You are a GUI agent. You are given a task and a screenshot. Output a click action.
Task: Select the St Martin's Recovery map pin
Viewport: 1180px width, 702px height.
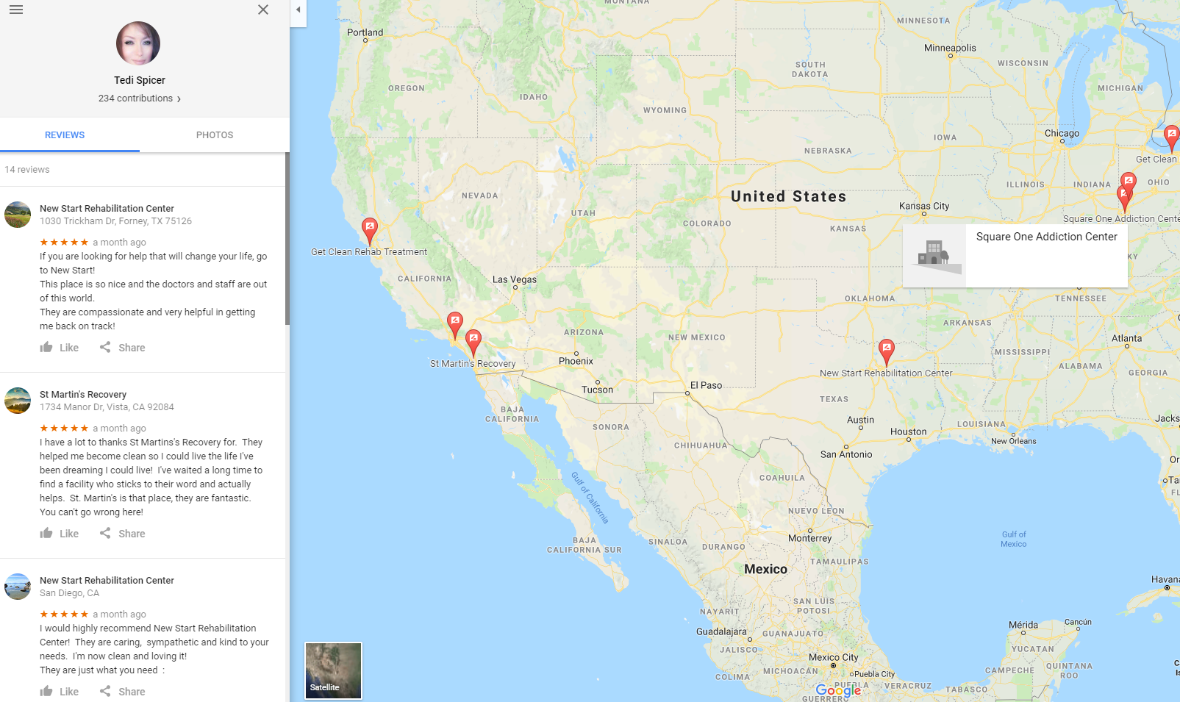pyautogui.click(x=473, y=343)
